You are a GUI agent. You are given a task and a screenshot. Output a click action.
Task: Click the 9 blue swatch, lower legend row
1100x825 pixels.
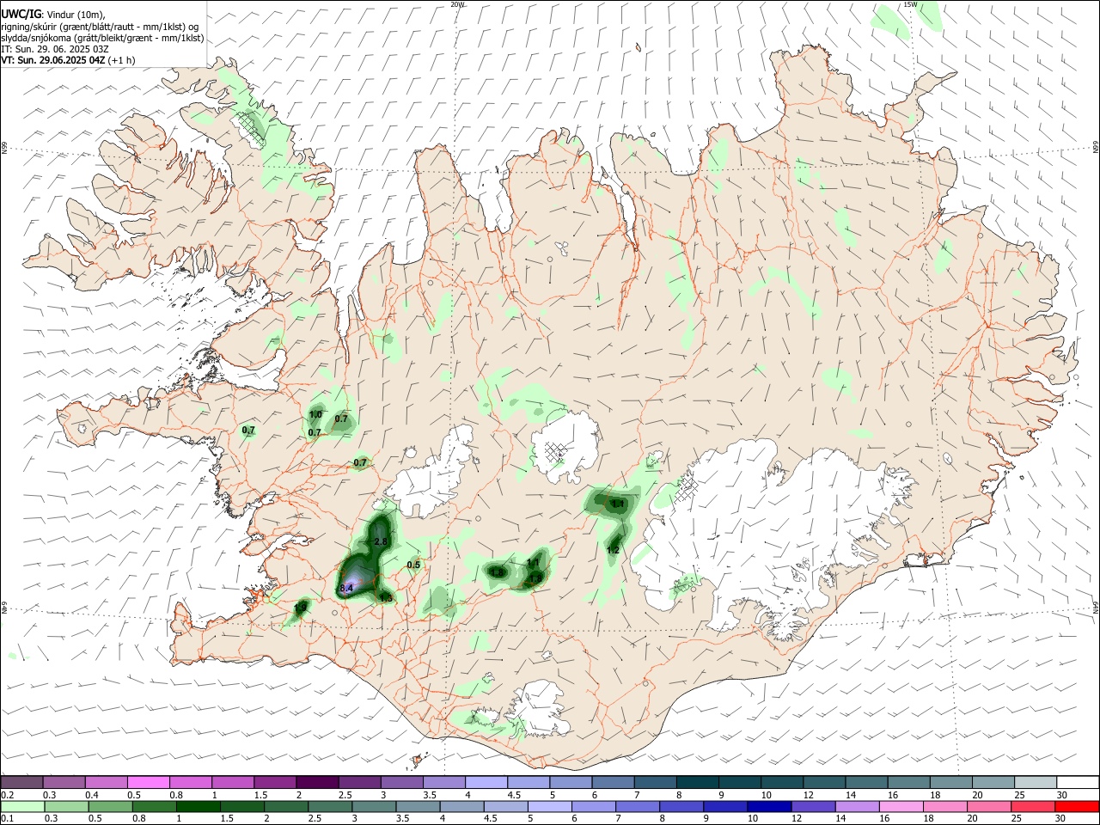(x=724, y=806)
